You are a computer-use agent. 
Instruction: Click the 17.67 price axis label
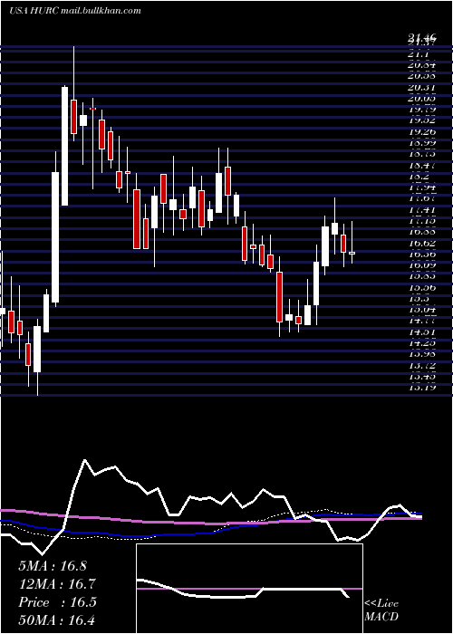click(422, 198)
